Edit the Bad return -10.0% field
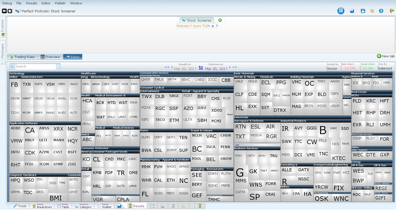This screenshot has height=214, width=396. [x=349, y=68]
